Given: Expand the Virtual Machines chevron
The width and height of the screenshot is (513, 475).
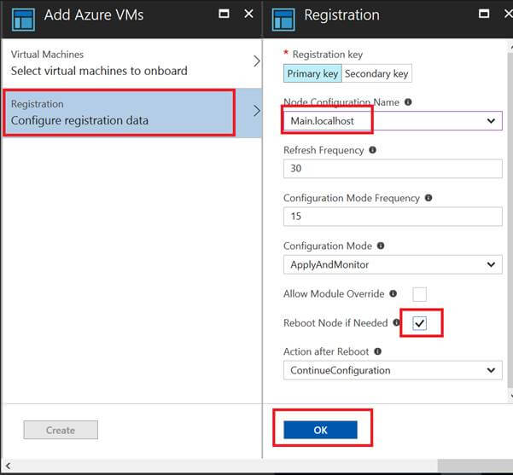Looking at the screenshot, I should [x=257, y=61].
